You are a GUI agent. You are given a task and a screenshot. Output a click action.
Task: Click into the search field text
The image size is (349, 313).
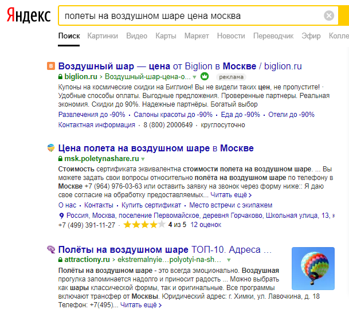[152, 16]
